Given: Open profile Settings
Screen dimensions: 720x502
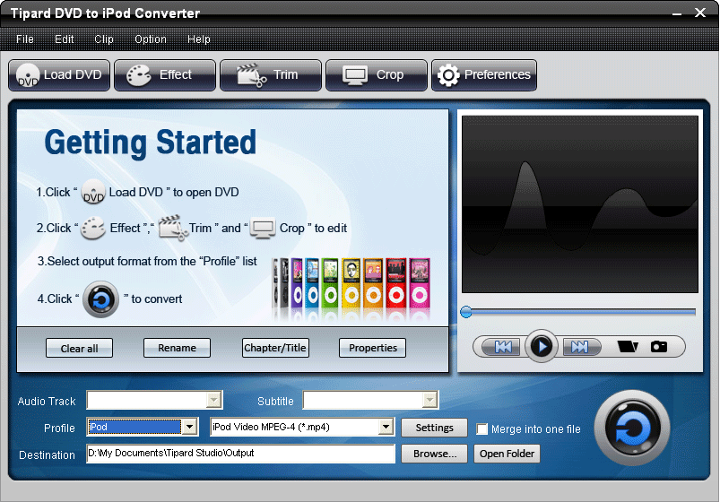Looking at the screenshot, I should (x=434, y=428).
